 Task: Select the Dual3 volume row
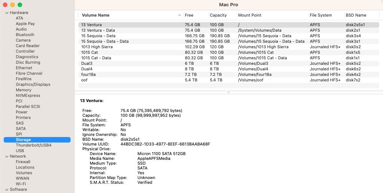point(229,63)
